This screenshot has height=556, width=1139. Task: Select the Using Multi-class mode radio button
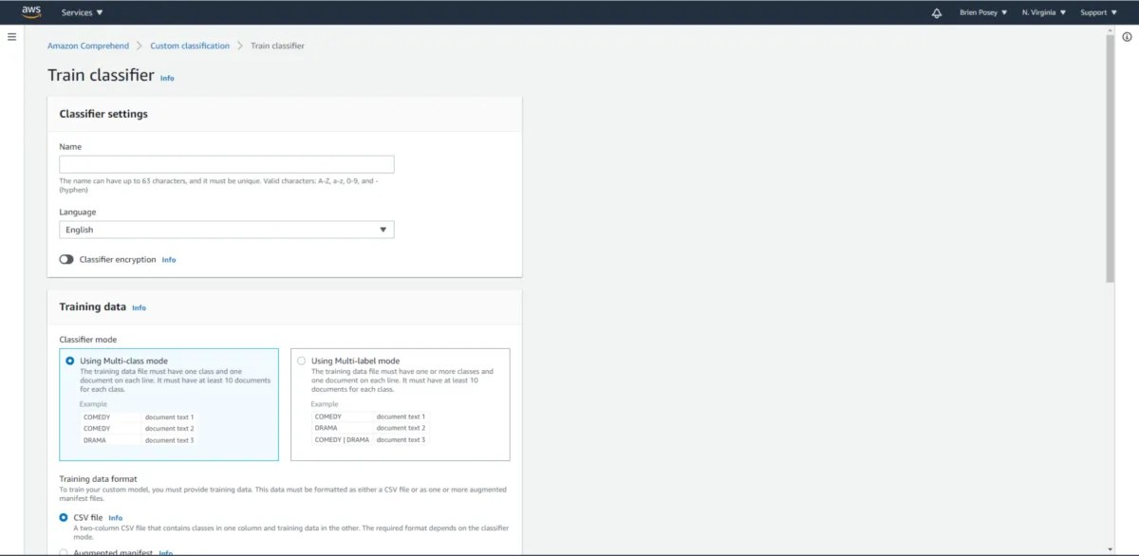pos(69,361)
